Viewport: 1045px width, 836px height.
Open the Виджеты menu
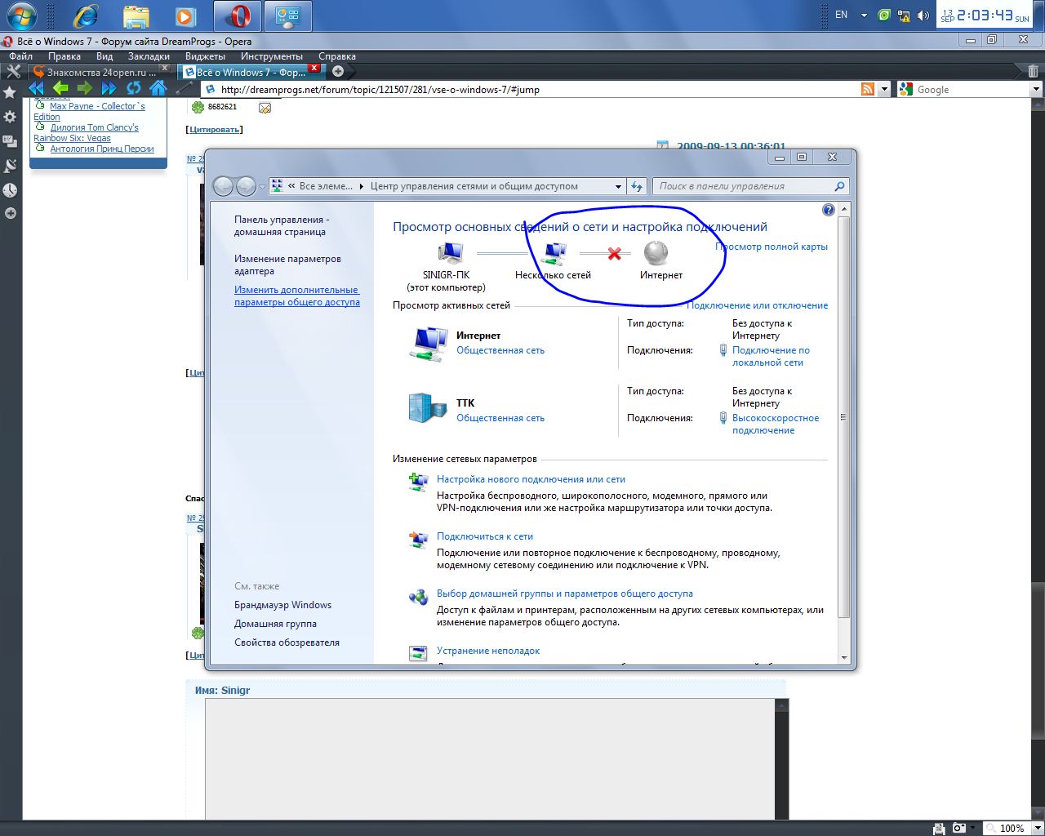pyautogui.click(x=205, y=56)
